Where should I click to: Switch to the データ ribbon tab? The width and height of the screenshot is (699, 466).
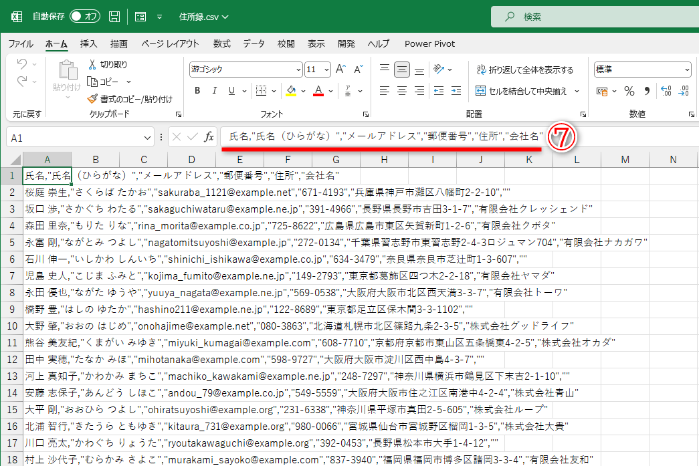[x=254, y=43]
